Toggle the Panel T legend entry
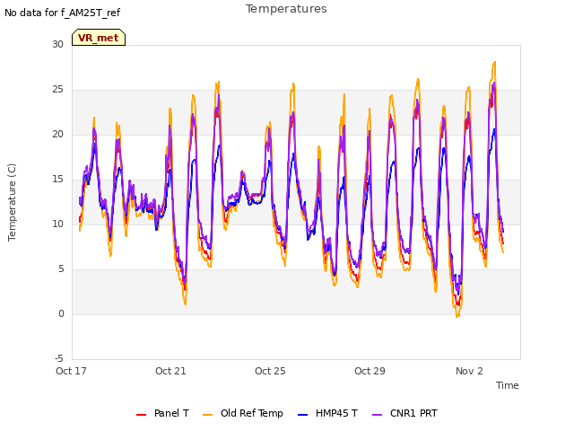 (x=162, y=413)
